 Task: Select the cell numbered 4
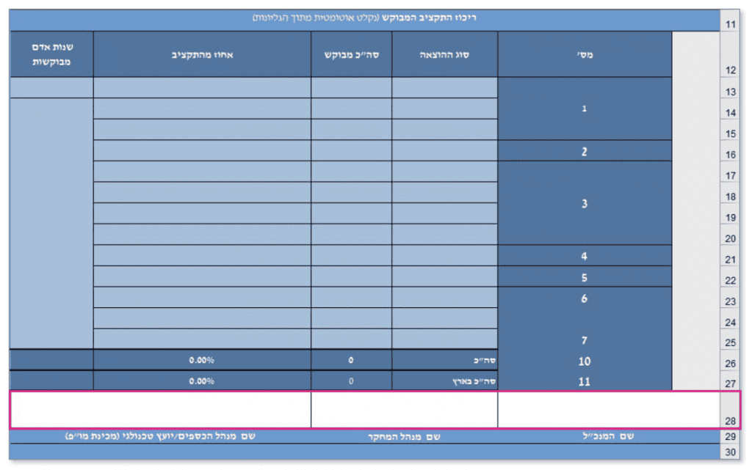[585, 256]
